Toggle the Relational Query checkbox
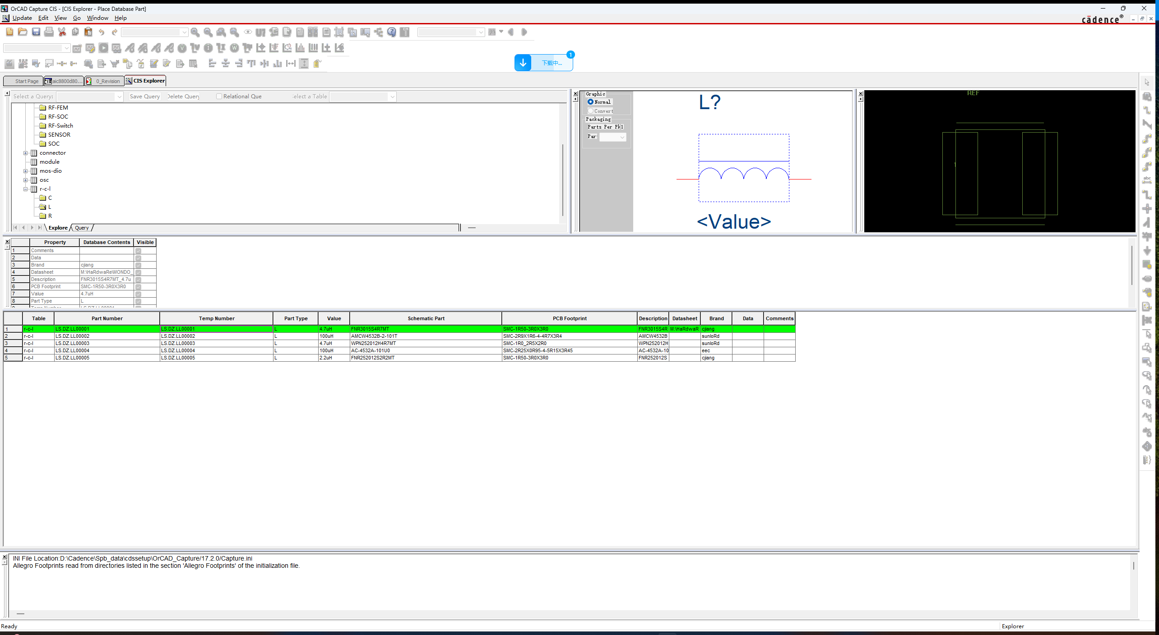The image size is (1159, 635). (219, 96)
